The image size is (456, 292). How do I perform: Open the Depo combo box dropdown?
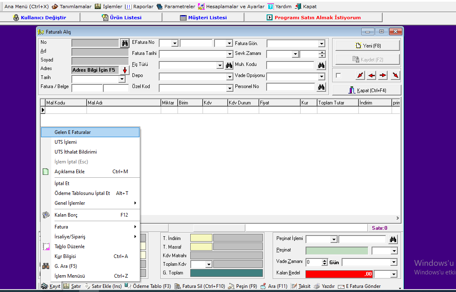[x=230, y=77]
